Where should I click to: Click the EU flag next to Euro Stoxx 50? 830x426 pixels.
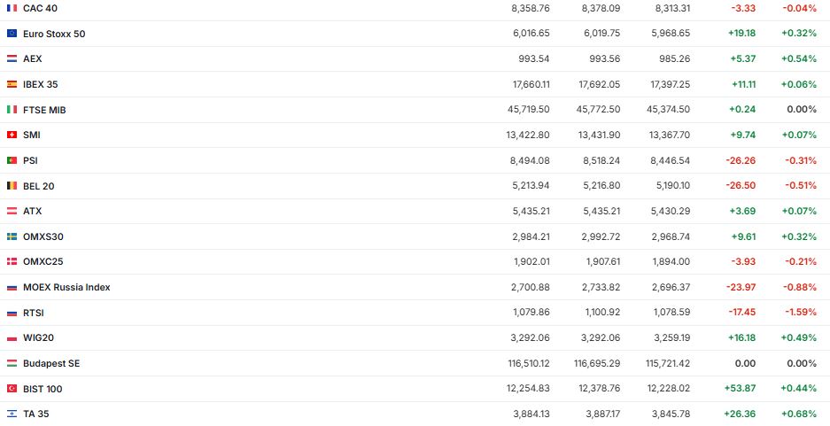coord(12,34)
